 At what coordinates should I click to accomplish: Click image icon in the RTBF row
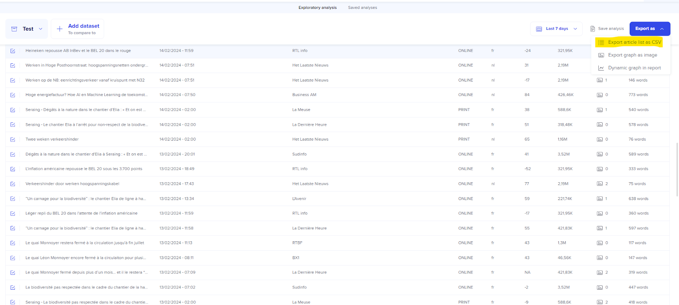point(600,243)
